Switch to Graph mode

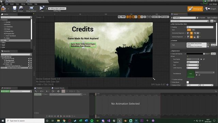[211, 9]
